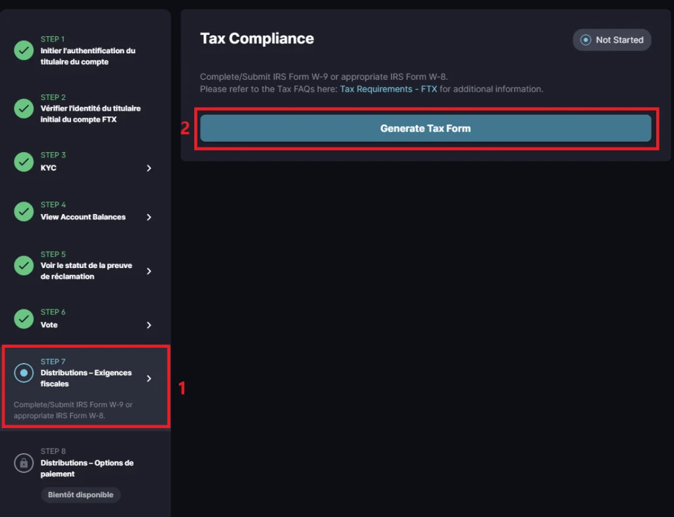Open Step 5 proof of claim chevron
The height and width of the screenshot is (517, 674).
[x=149, y=271]
